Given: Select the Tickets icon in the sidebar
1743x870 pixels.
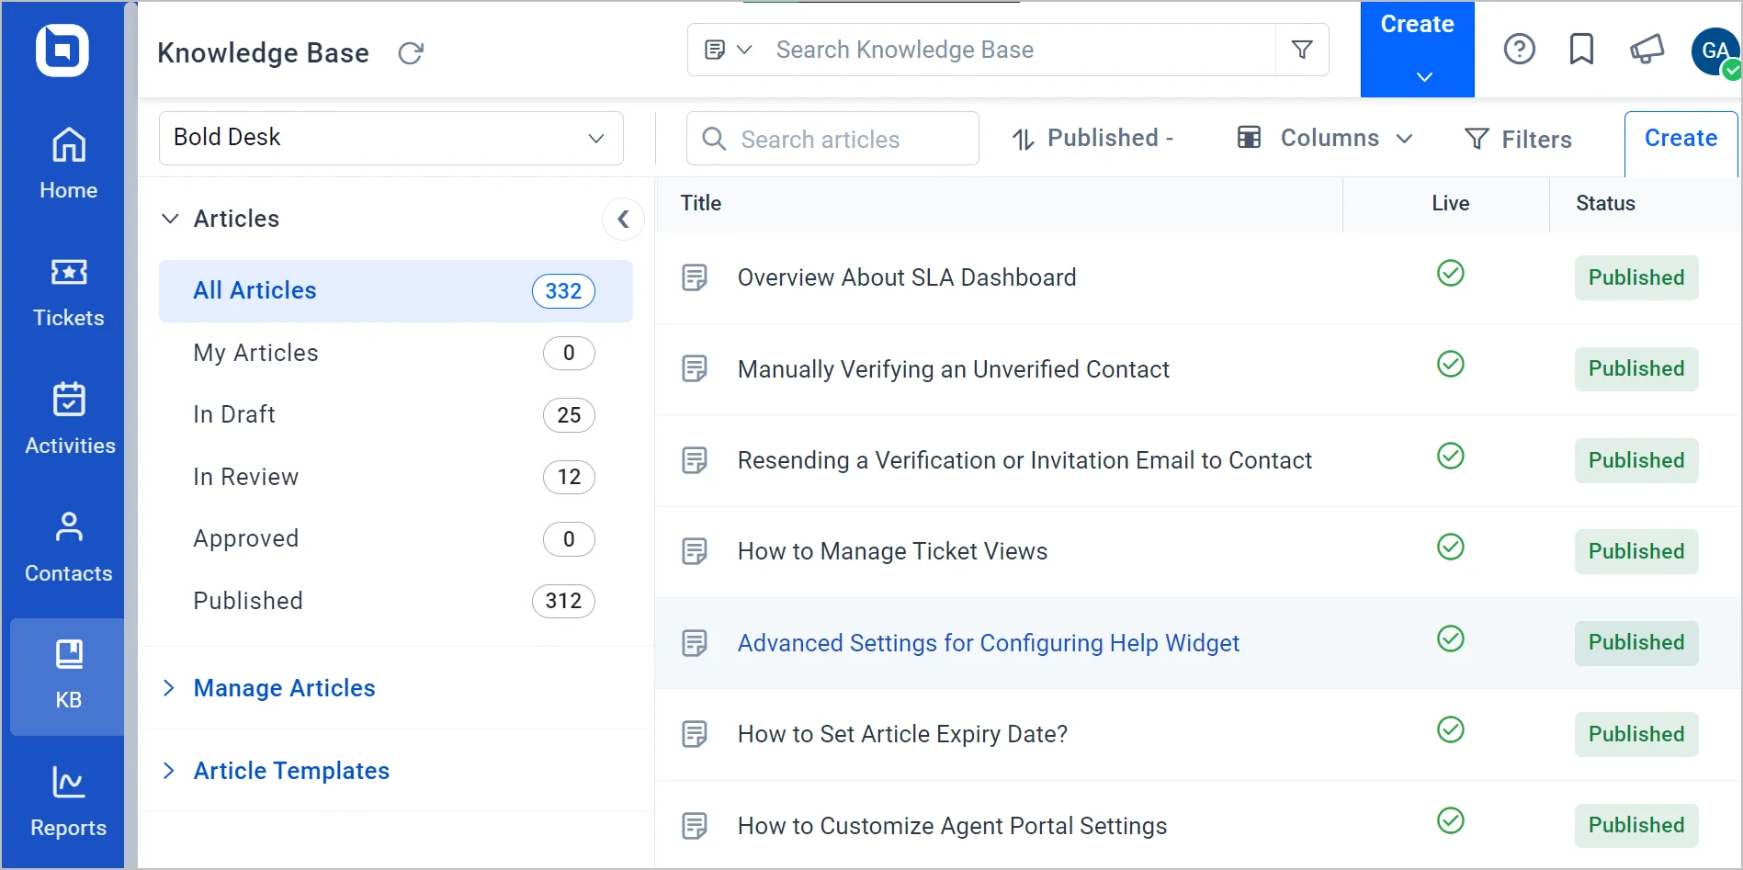Looking at the screenshot, I should click(67, 291).
